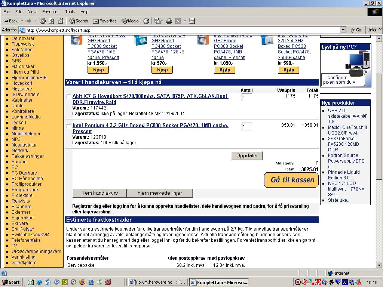Open the Siste uke... link
This screenshot has width=383, height=287.
[x=339, y=200]
